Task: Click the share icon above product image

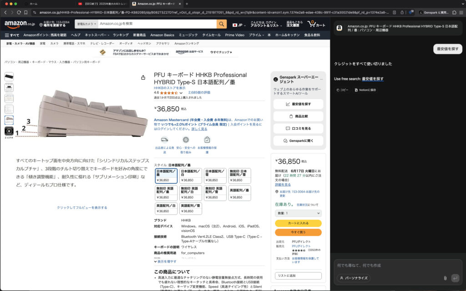Action: click(x=143, y=77)
